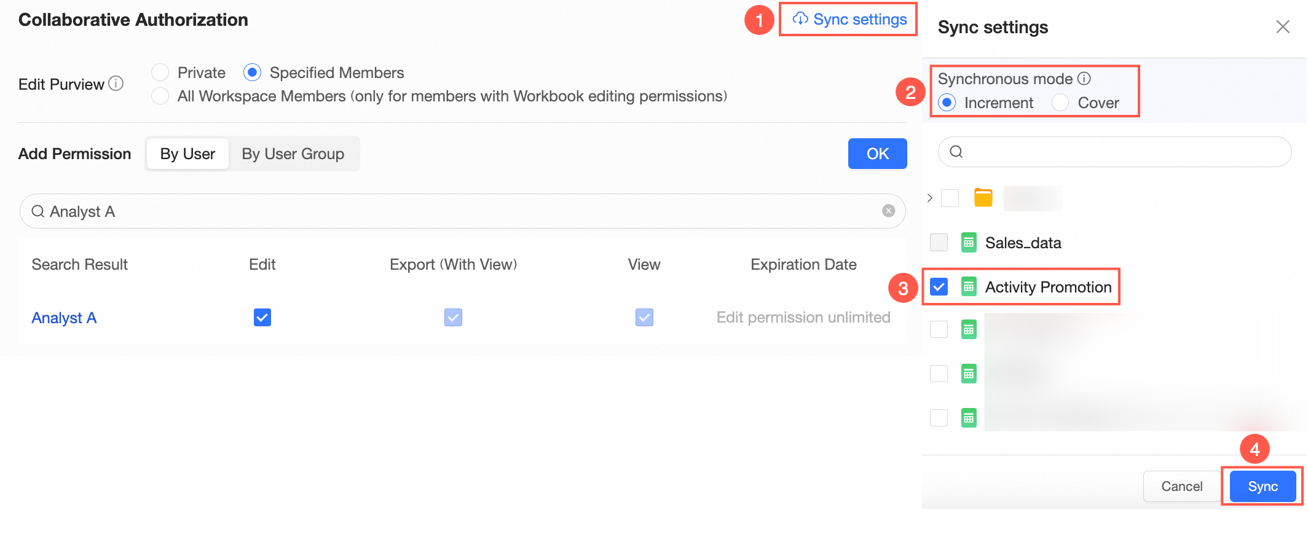The height and width of the screenshot is (553, 1308).
Task: Select All Workspace Members radio option
Action: point(160,96)
